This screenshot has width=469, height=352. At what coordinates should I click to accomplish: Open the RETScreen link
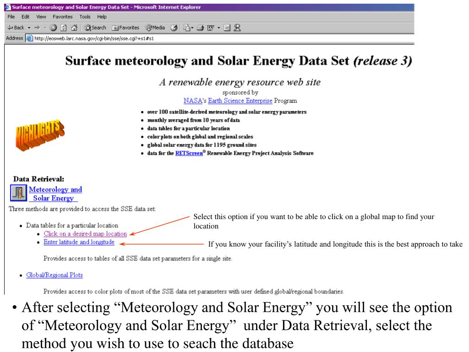(x=189, y=153)
